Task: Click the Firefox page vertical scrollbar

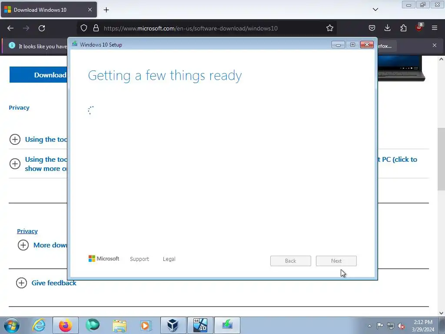Action: [x=441, y=159]
